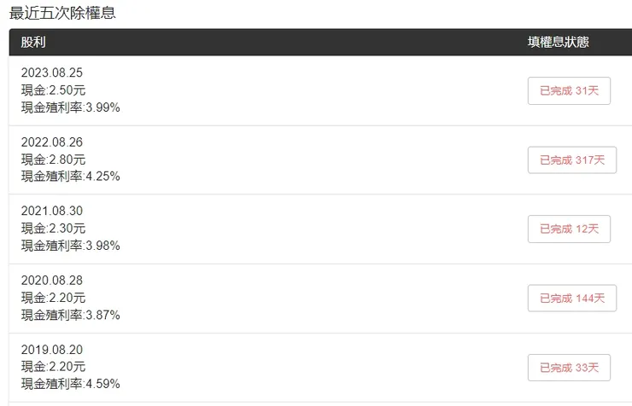632x406 pixels.
Task: Click the 現金:2.30元 amount
Action: pyautogui.click(x=53, y=229)
